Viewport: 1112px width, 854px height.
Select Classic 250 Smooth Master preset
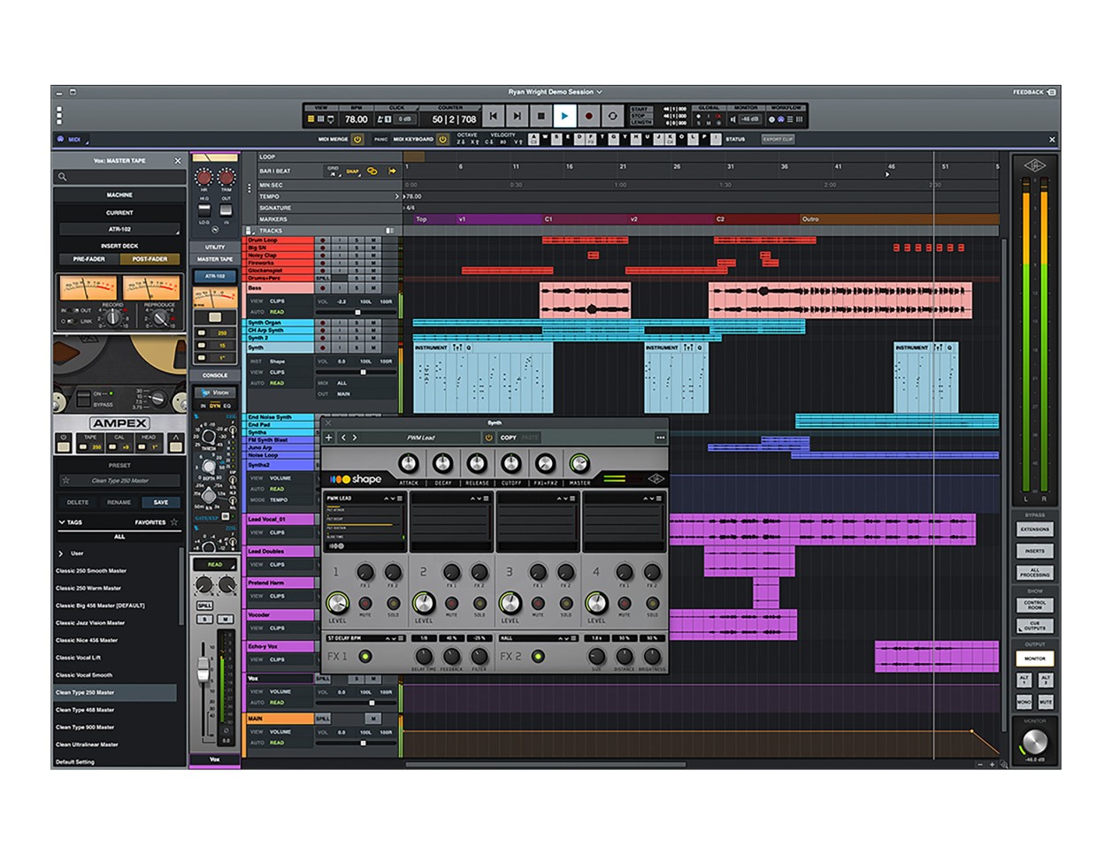pyautogui.click(x=91, y=571)
